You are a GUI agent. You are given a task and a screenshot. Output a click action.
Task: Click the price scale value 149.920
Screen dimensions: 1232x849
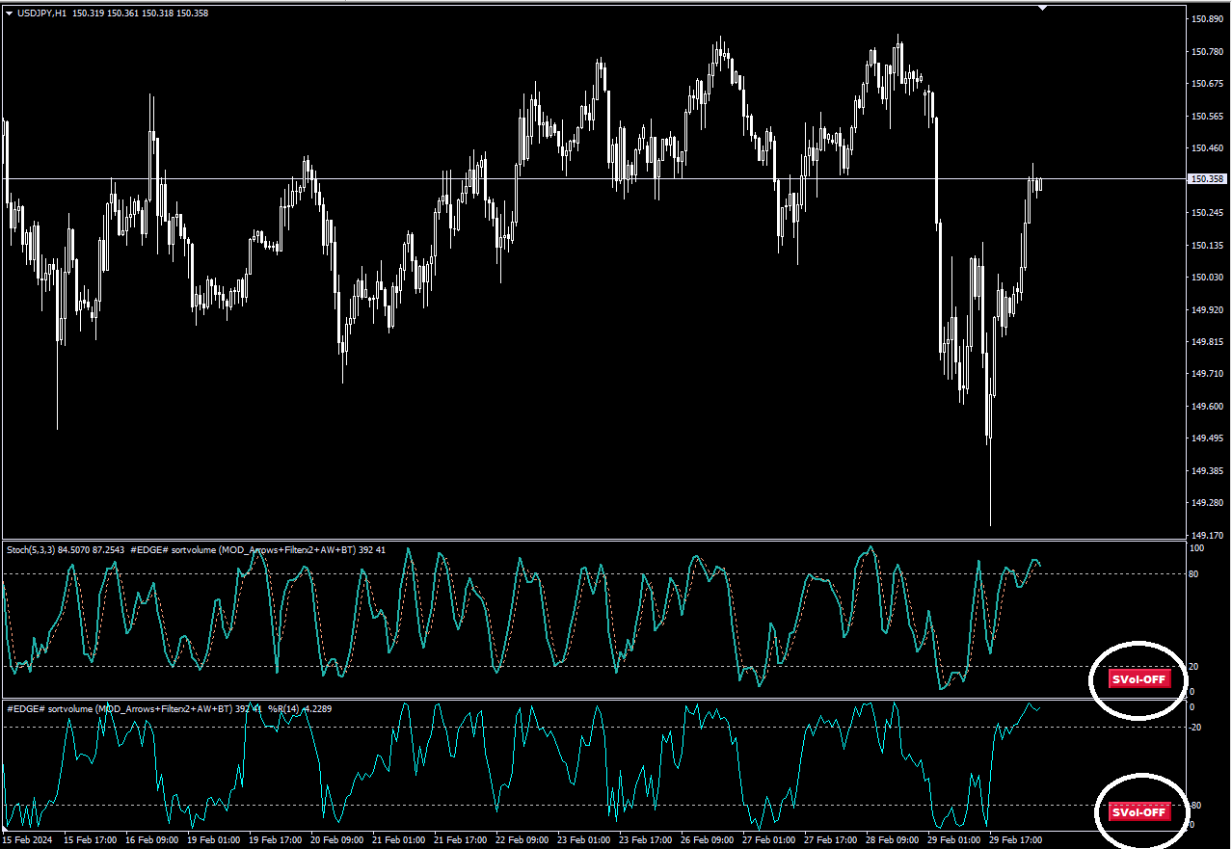point(1207,309)
